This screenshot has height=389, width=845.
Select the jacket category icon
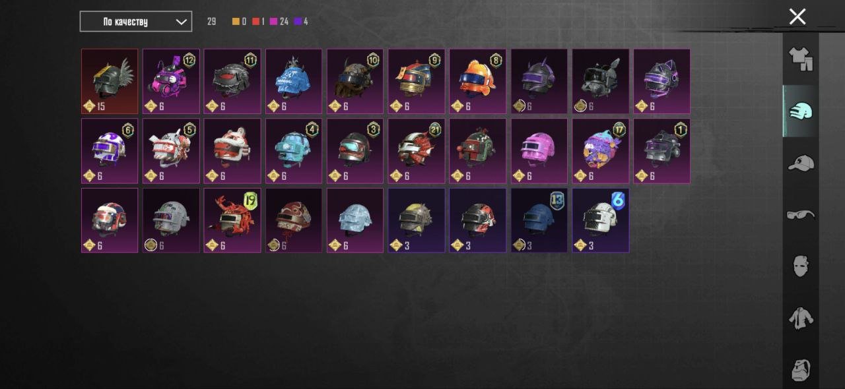click(801, 318)
